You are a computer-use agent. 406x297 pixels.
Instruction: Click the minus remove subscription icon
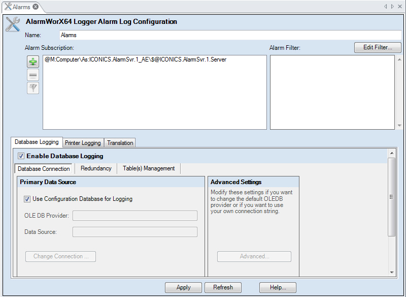(33, 75)
